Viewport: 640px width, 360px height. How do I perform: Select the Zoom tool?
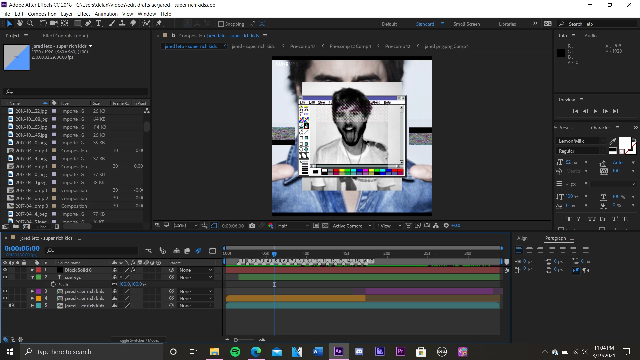pyautogui.click(x=30, y=23)
